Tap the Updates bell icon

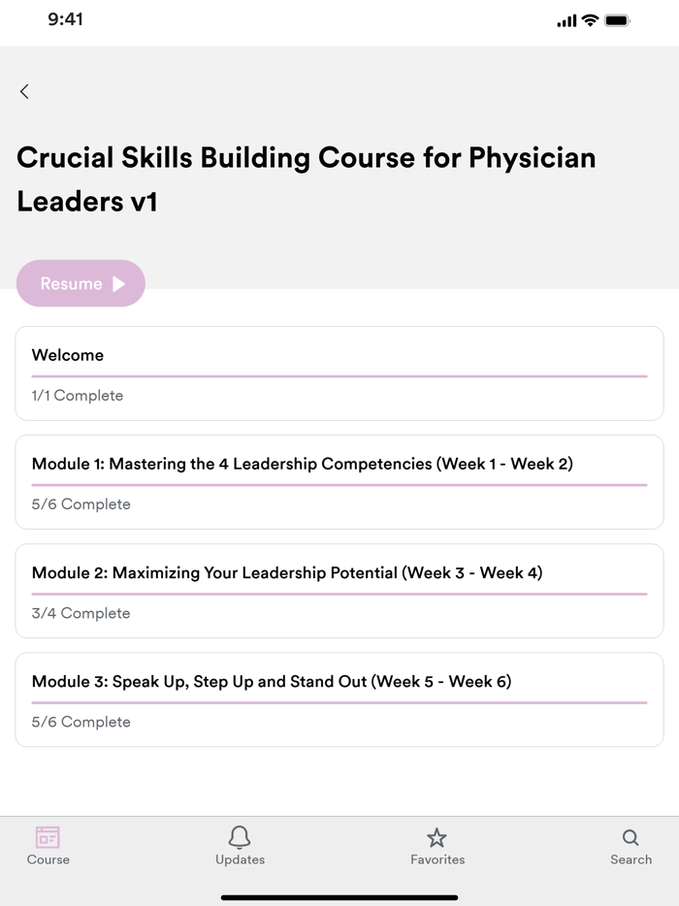240,838
